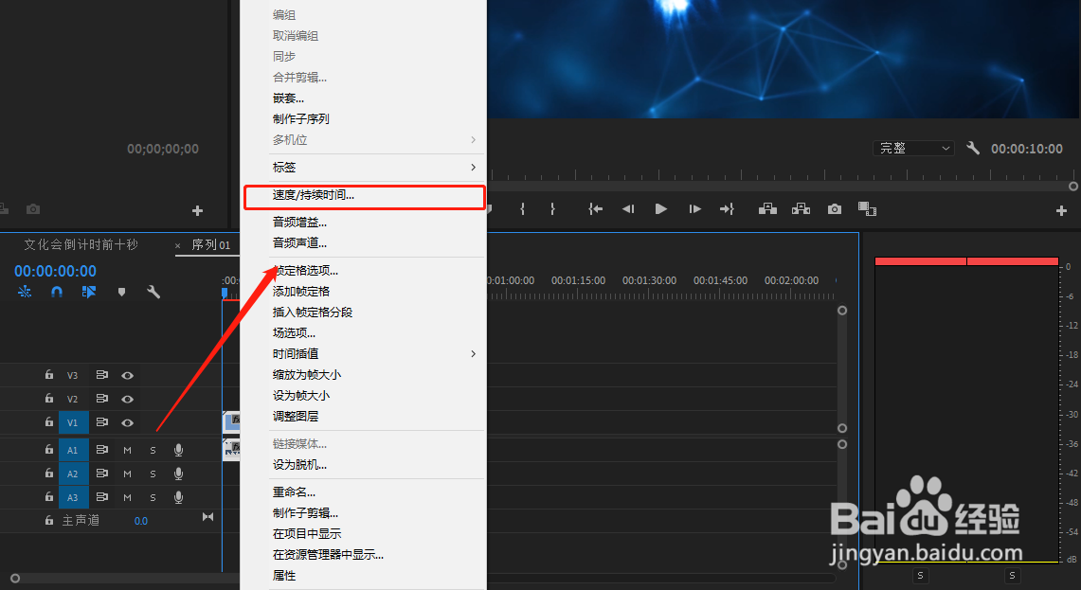
Task: Click the Extract icon in monitor toolbar
Action: point(802,208)
